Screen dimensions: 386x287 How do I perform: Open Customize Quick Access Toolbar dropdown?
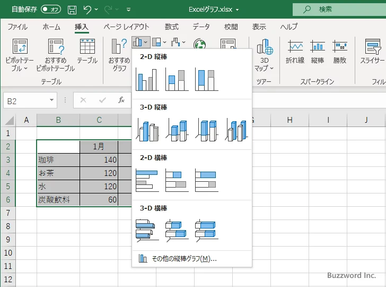click(128, 10)
